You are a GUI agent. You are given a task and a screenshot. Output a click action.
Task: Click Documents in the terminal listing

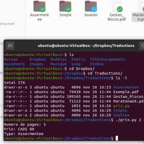[14, 64]
